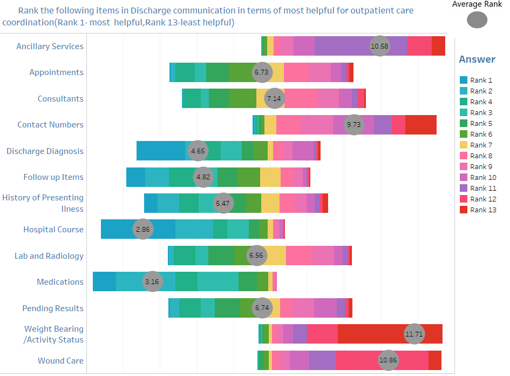Click the Rank 7 yellow legend swatch
510x376 pixels.
pyautogui.click(x=464, y=145)
